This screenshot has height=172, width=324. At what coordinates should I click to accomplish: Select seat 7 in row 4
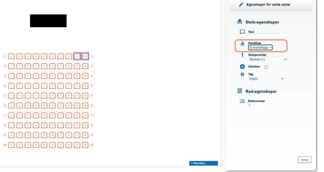[x=60, y=86]
